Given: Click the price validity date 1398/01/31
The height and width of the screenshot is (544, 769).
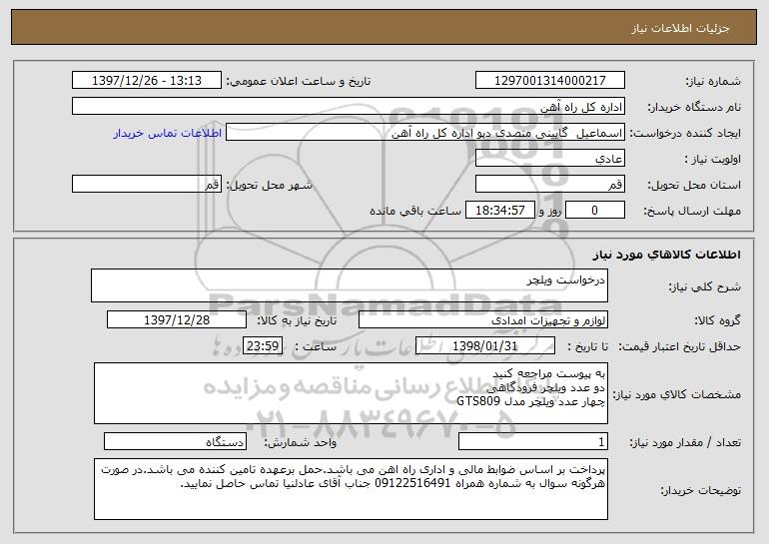Looking at the screenshot, I should (x=485, y=346).
